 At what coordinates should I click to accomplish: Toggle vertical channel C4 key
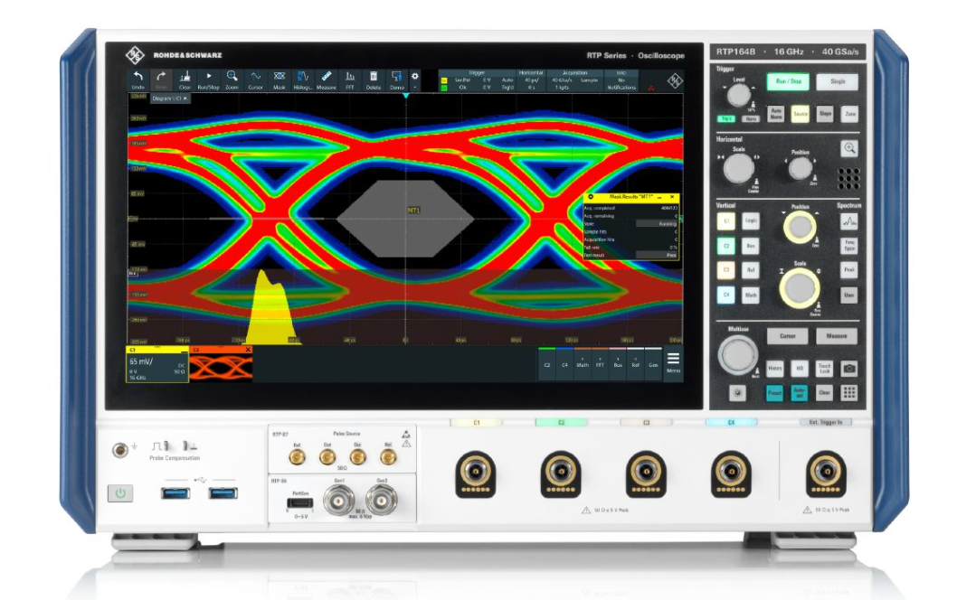pos(725,295)
